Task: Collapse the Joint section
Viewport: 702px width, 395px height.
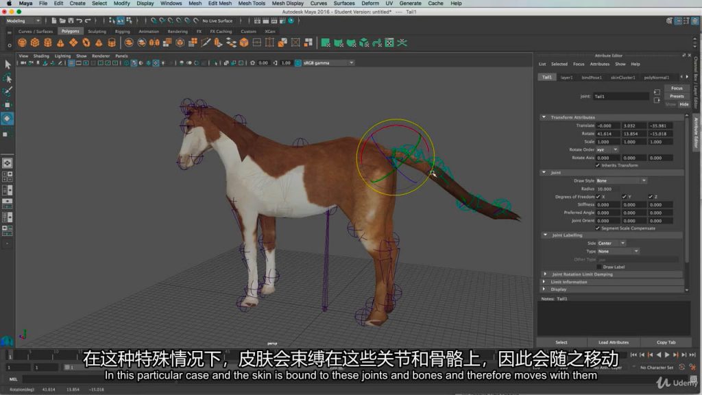Action: coord(544,172)
